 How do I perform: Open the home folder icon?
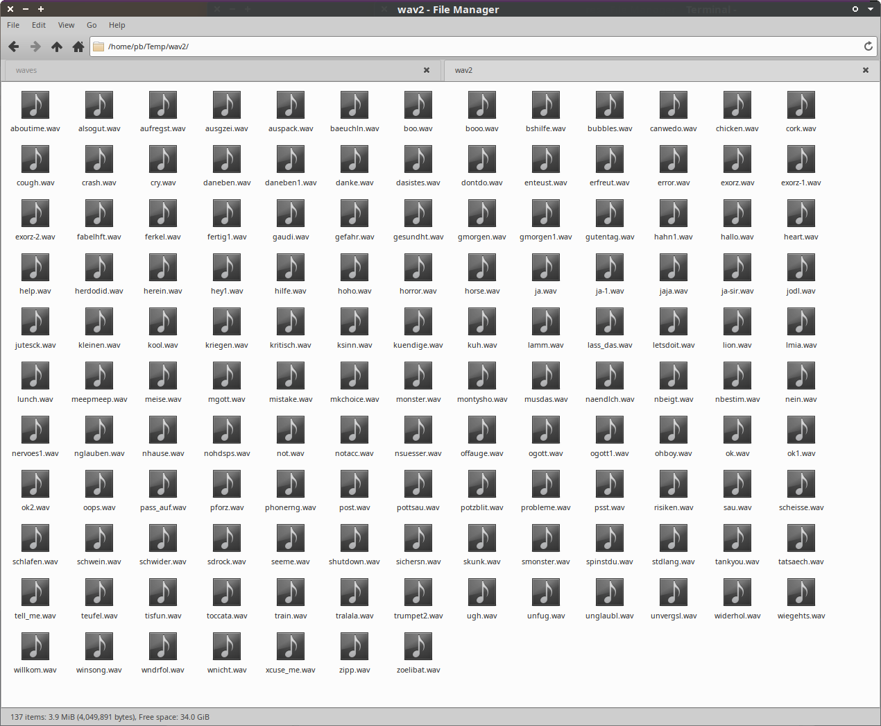coord(78,47)
